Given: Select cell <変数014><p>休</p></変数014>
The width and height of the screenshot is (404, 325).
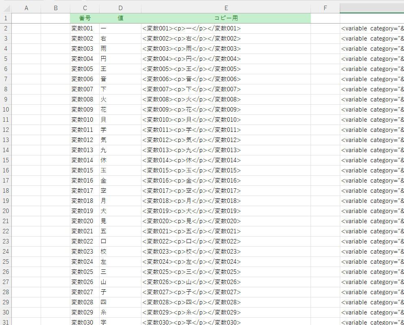Looking at the screenshot, I should pos(226,160).
